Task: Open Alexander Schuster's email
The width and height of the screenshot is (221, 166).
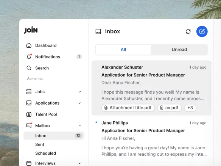Action: (151, 88)
